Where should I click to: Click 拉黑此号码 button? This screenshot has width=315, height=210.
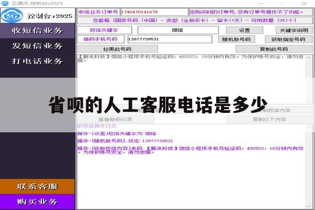118,49
